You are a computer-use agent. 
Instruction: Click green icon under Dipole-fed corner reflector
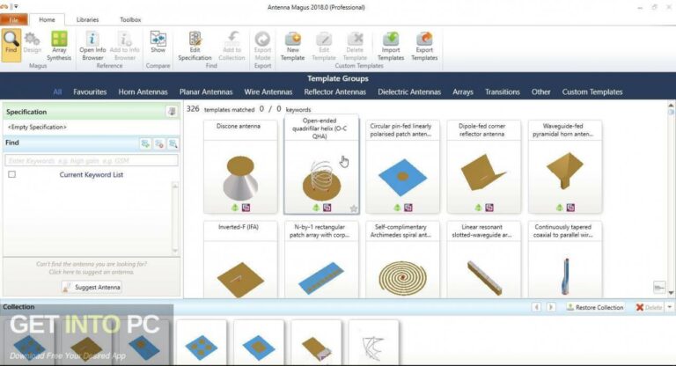[x=478, y=208]
